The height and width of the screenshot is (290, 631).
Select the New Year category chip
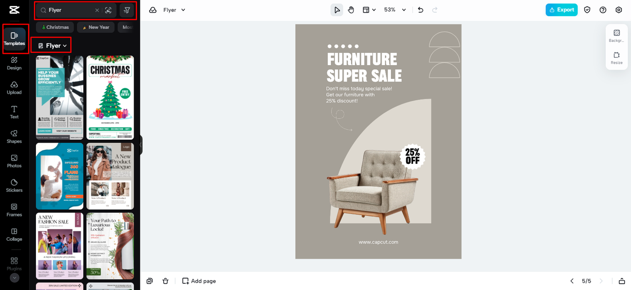[96, 27]
